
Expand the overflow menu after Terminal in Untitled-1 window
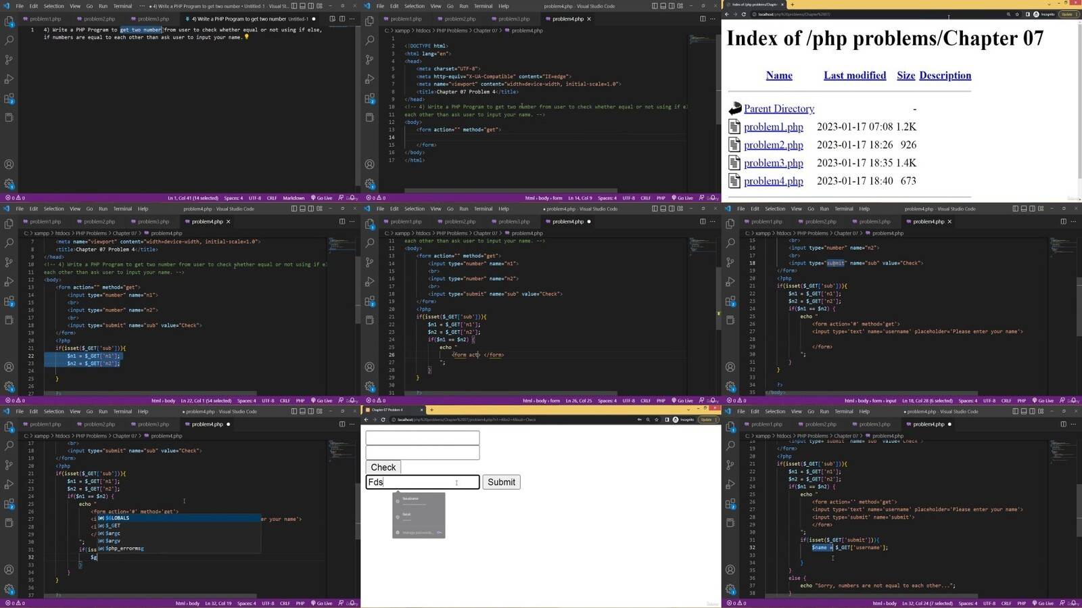click(142, 6)
